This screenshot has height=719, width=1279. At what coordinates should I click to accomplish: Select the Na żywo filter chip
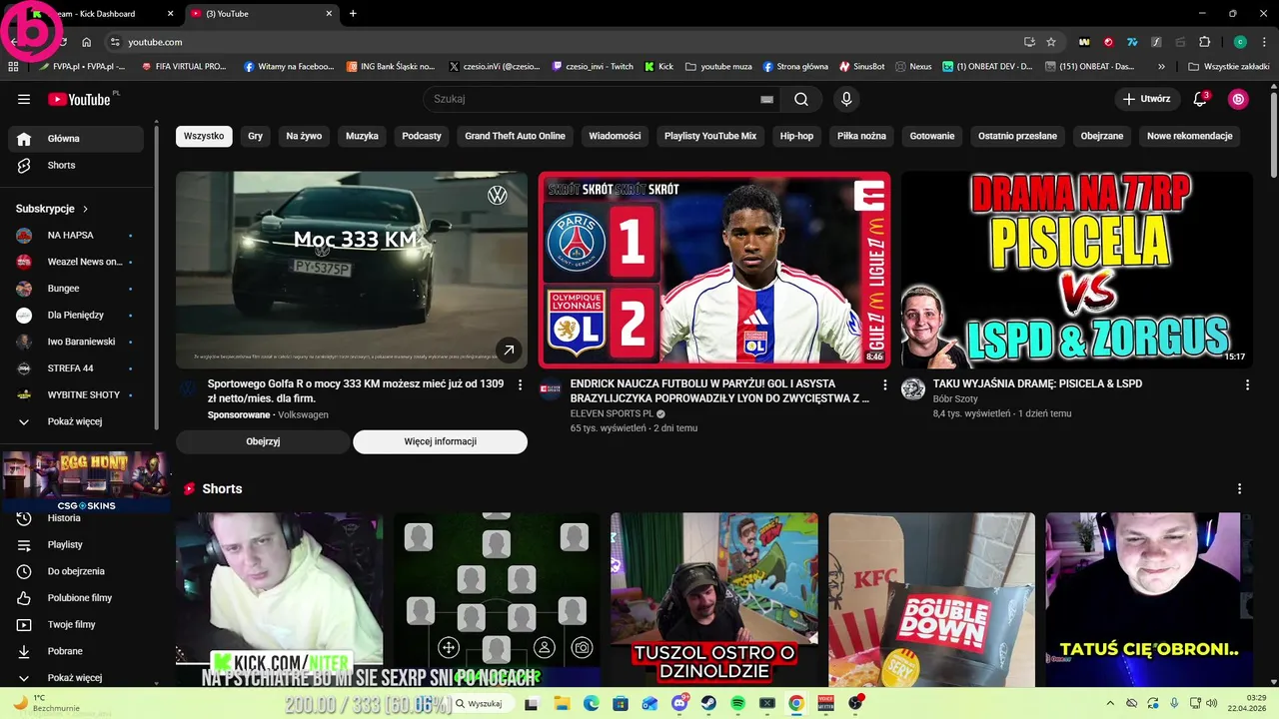click(304, 136)
